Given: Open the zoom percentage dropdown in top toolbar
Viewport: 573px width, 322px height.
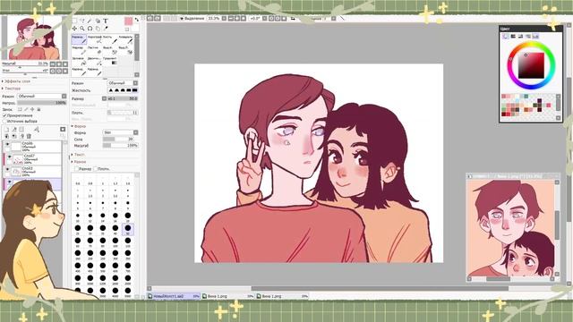Looking at the screenshot, I should point(224,18).
